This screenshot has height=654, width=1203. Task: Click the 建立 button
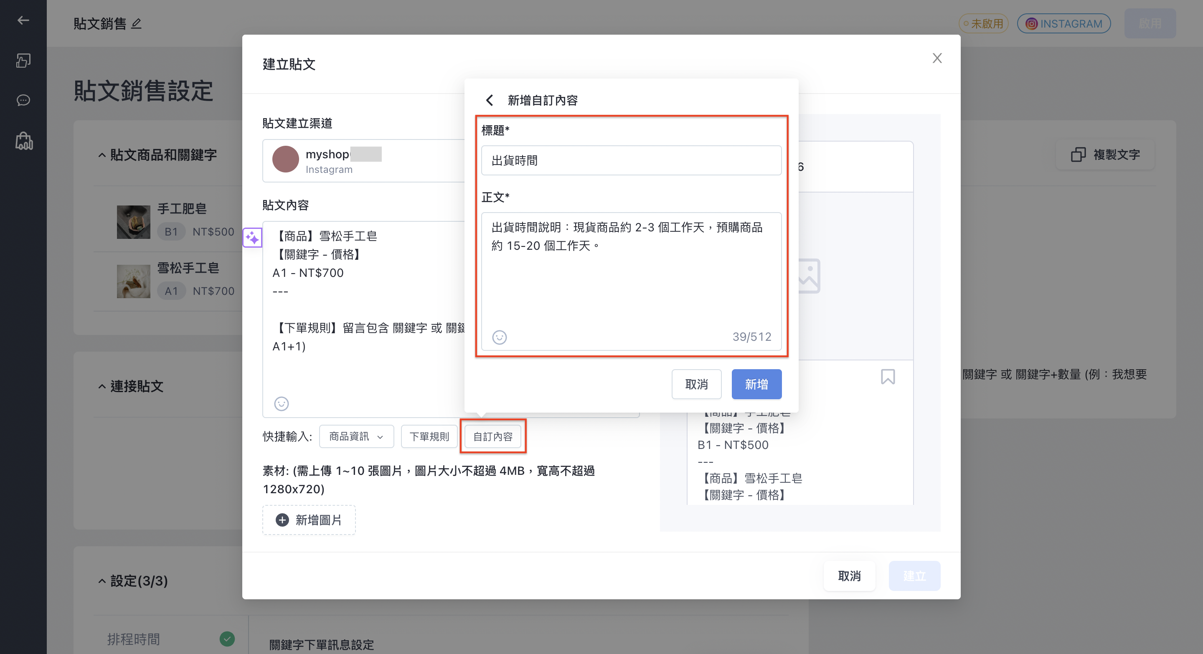click(914, 576)
